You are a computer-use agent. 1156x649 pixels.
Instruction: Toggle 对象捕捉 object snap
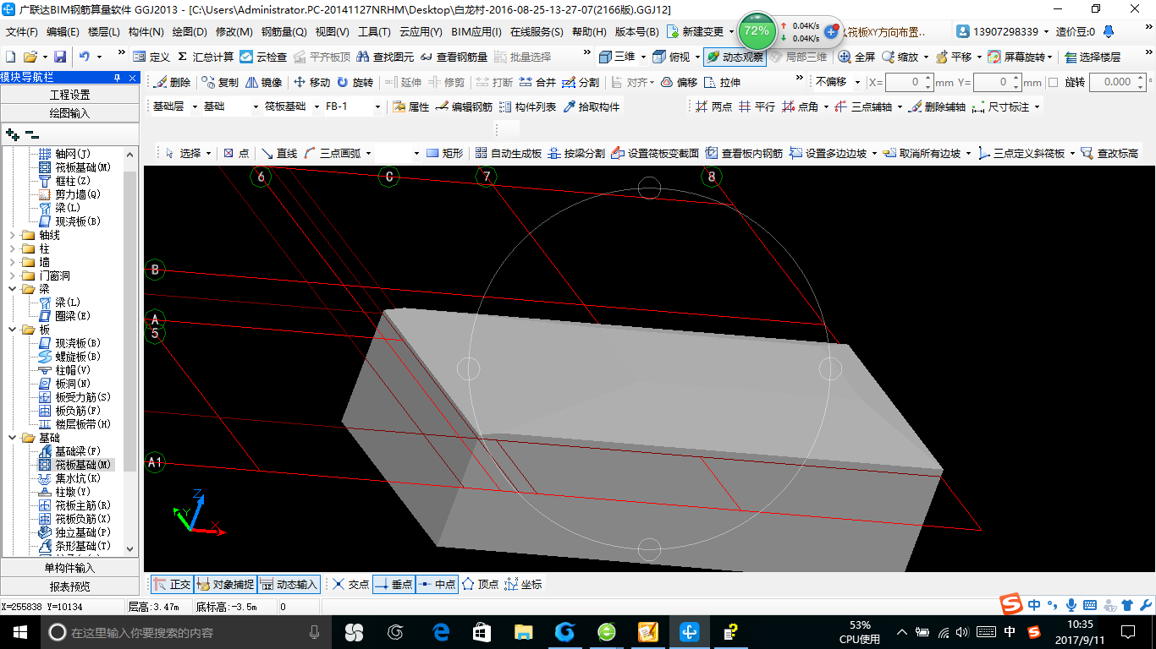tap(225, 584)
